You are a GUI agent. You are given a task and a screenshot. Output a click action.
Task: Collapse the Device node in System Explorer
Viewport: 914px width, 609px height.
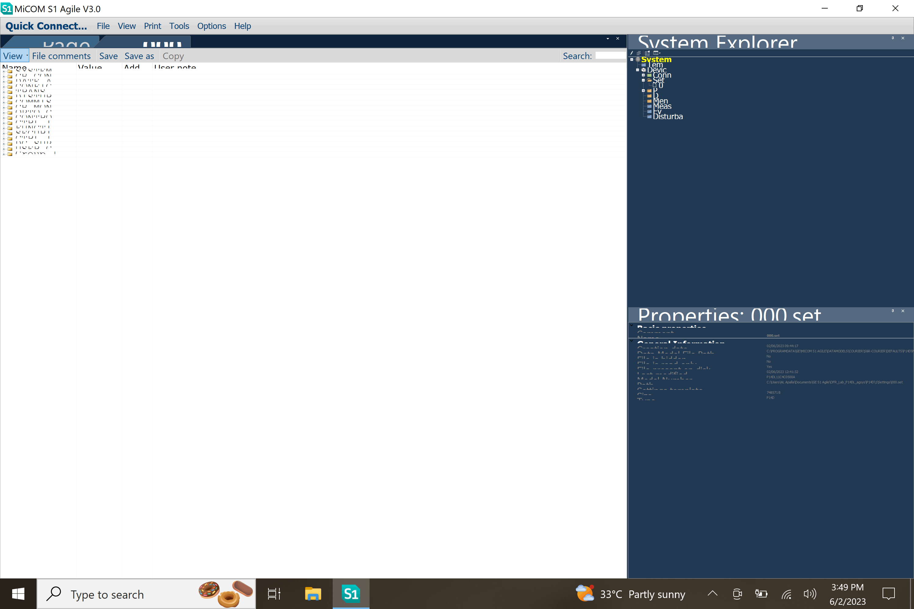pos(637,70)
